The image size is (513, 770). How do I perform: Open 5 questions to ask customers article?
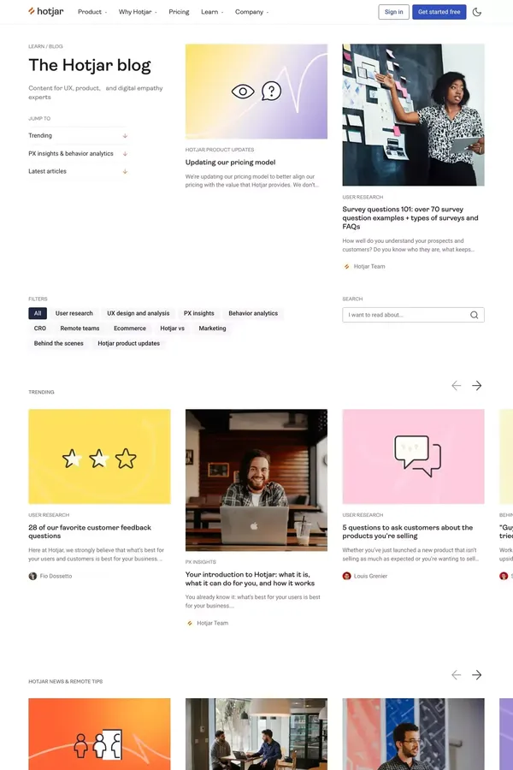coord(408,532)
